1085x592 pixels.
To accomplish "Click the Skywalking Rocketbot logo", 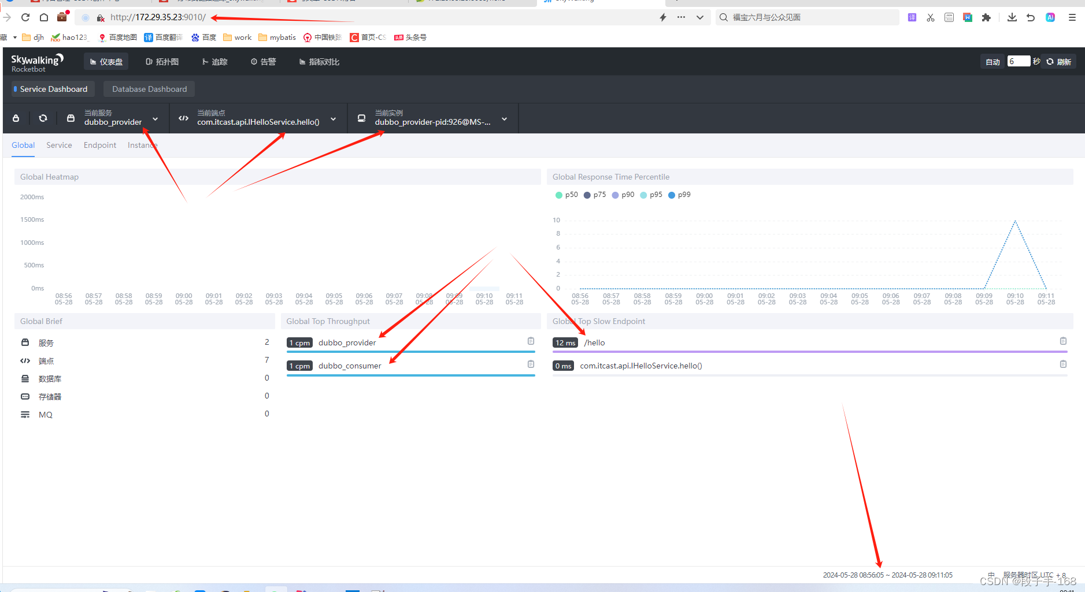I will [x=37, y=62].
